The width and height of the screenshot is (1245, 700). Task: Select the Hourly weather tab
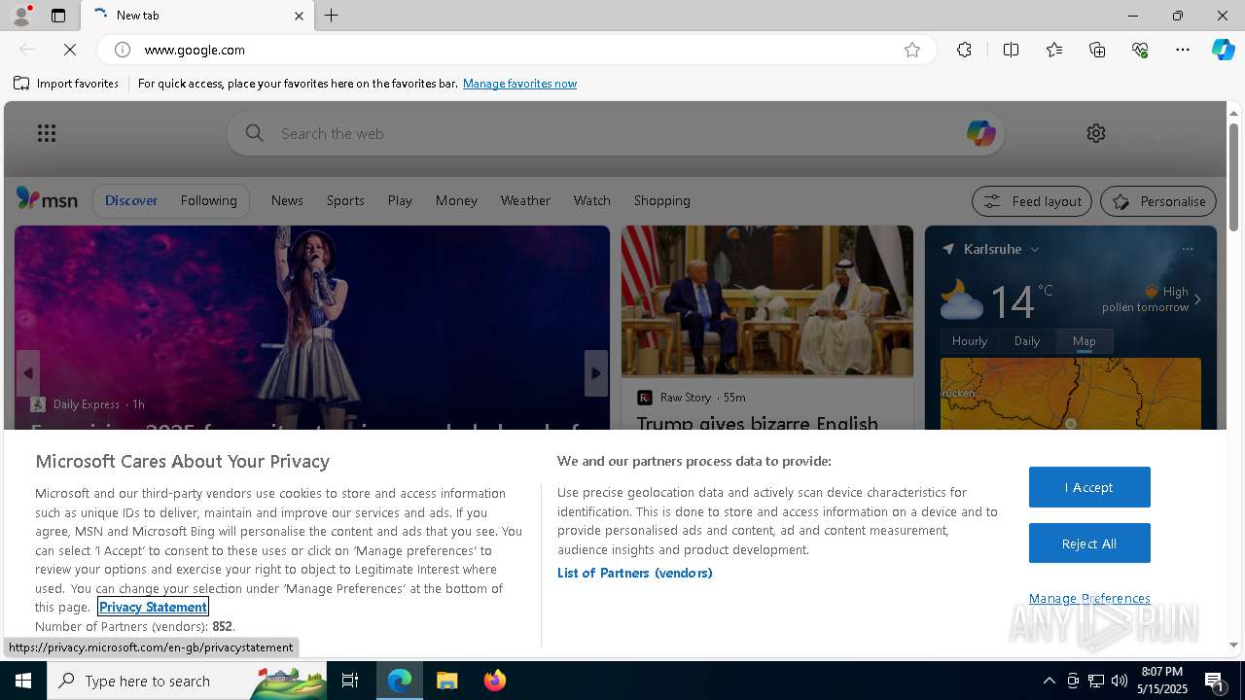coord(970,341)
